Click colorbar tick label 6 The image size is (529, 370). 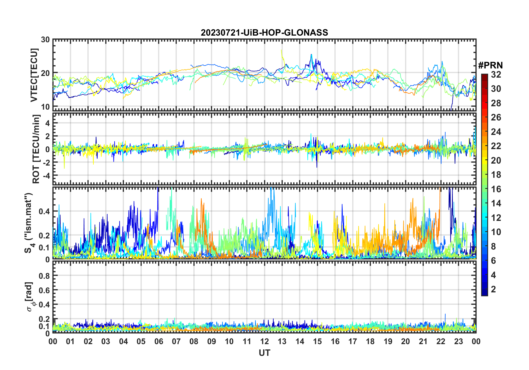coord(493,261)
